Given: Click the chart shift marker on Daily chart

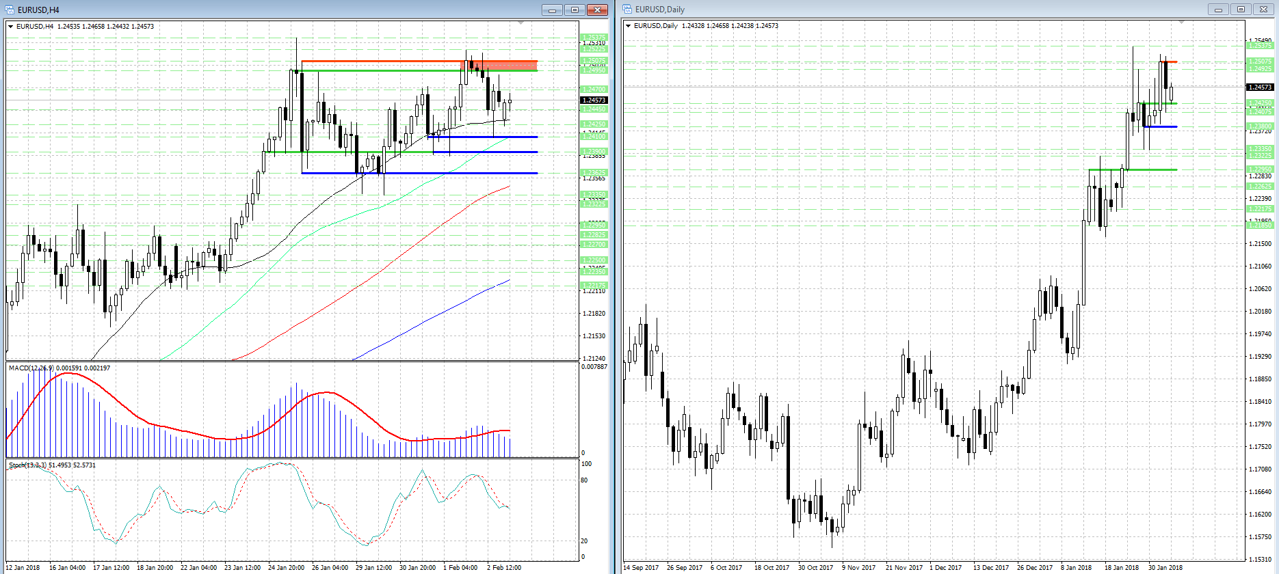Looking at the screenshot, I should (x=1181, y=23).
